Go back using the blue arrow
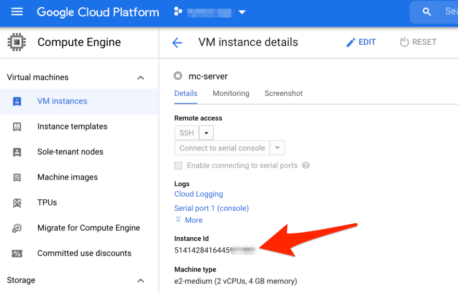 click(x=177, y=43)
